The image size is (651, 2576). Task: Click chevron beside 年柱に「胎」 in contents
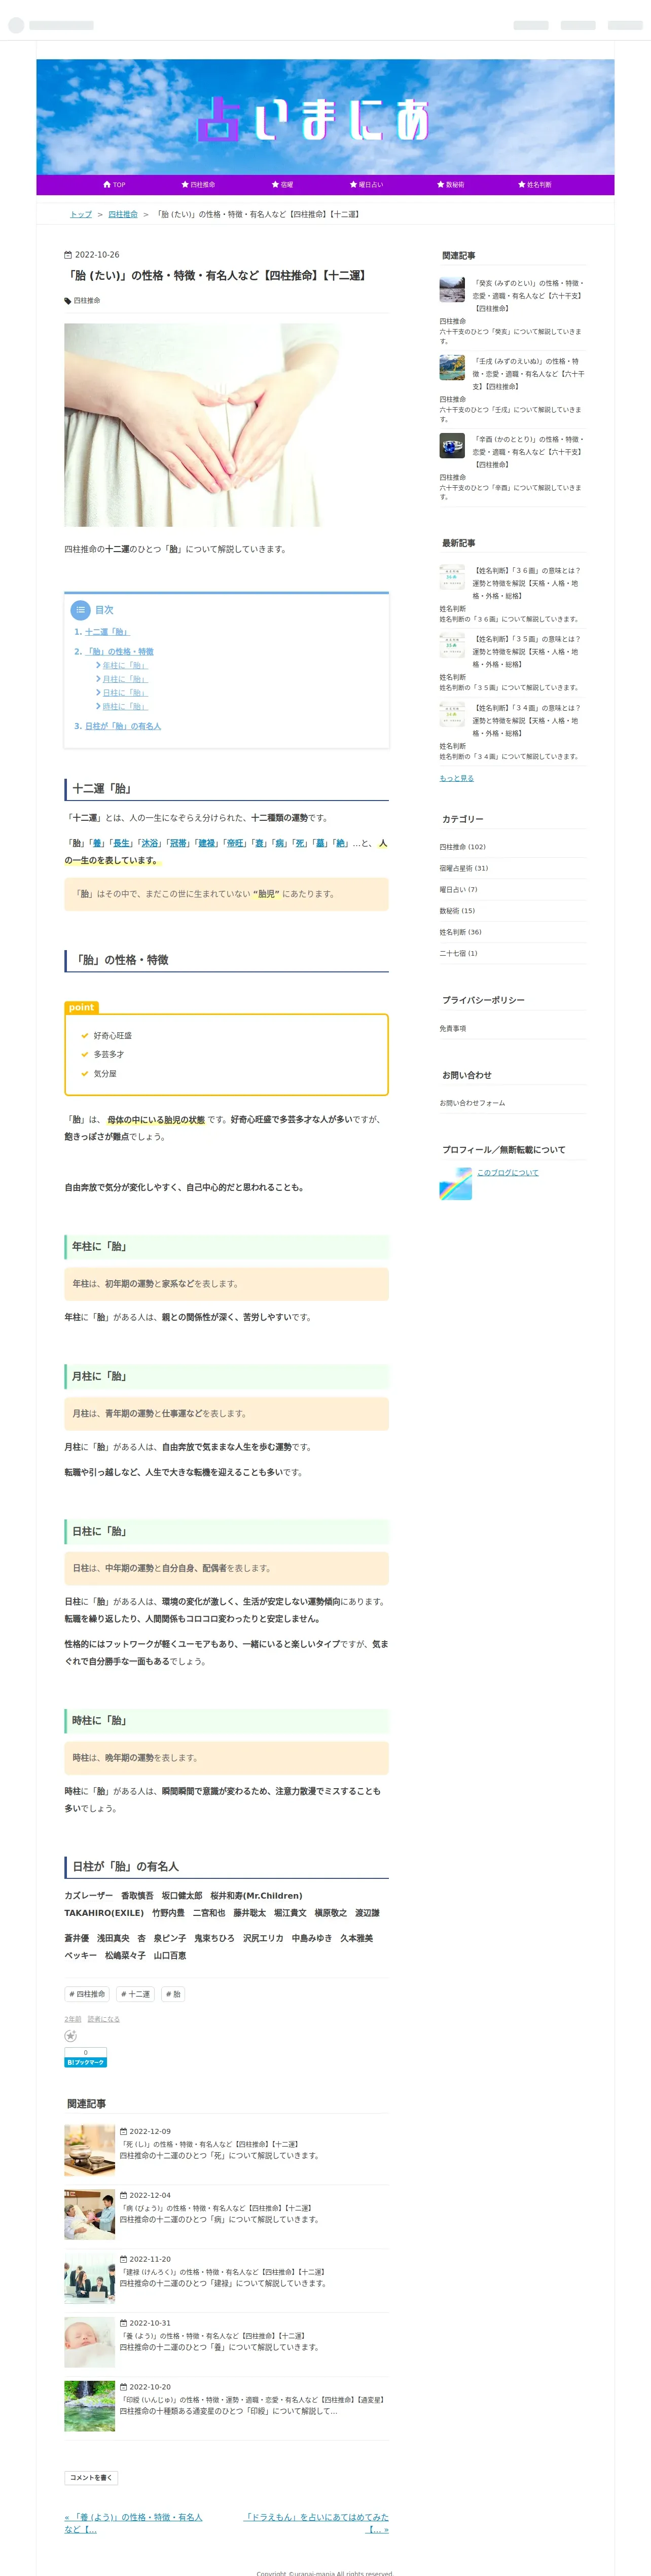click(98, 665)
